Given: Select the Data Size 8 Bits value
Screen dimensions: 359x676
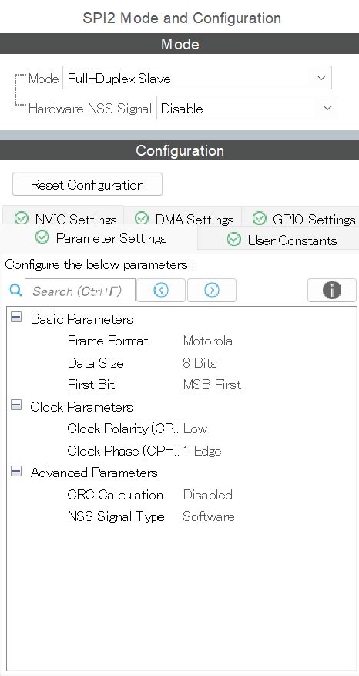Looking at the screenshot, I should point(200,363).
